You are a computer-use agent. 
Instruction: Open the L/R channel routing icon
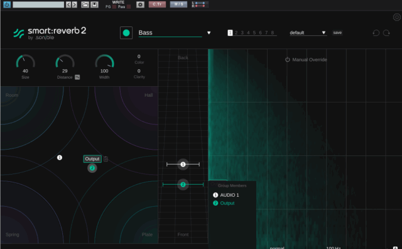(200, 4)
